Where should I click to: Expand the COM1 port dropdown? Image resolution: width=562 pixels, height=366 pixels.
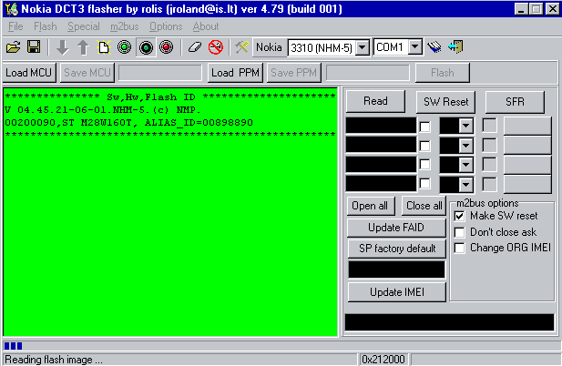point(415,47)
